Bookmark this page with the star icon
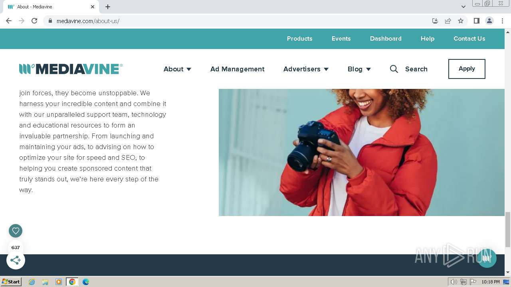 pyautogui.click(x=461, y=21)
